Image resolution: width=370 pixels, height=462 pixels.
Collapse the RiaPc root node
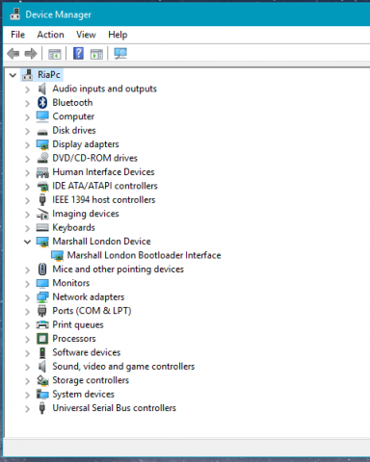tap(13, 75)
